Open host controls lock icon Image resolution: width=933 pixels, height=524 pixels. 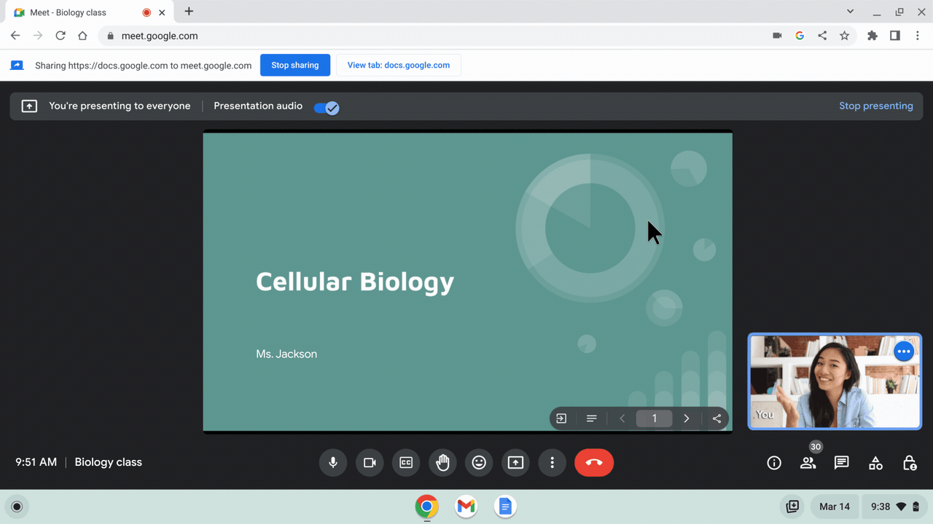click(910, 463)
